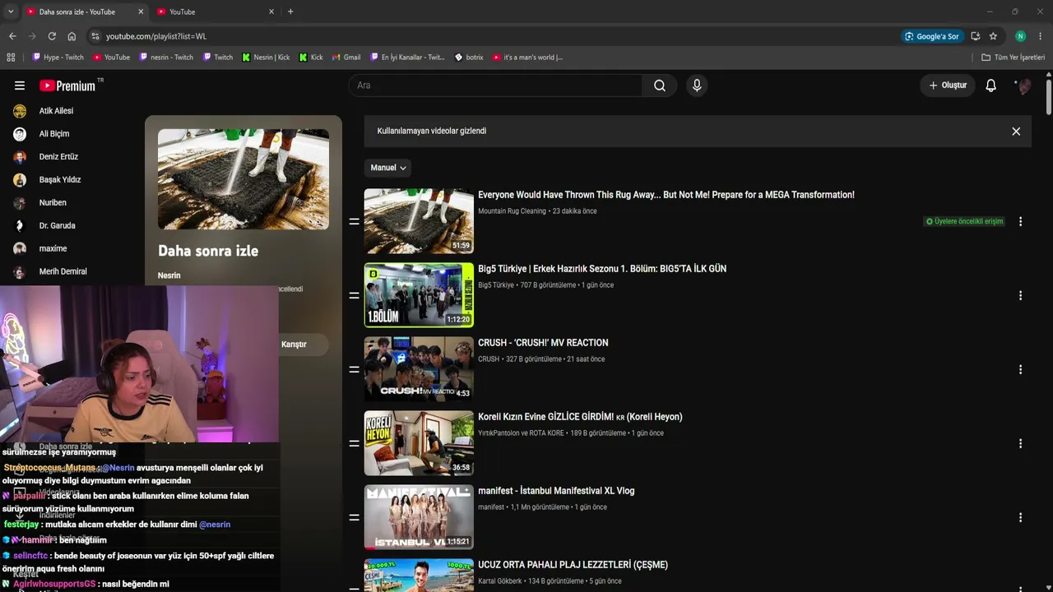Viewport: 1053px width, 592px height.
Task: Click the 'Üyelere öncelikli erişim' badge
Action: (x=964, y=222)
